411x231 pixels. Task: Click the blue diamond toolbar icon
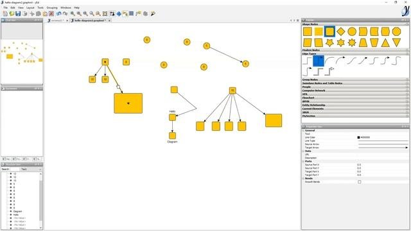119,13
